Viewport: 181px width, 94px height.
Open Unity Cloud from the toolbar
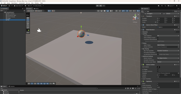pyautogui.click(x=158, y=6)
